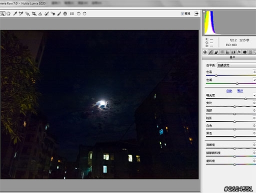This screenshot has width=256, height=193.
Task: Open the Detail panel tab
Action: tap(216, 52)
